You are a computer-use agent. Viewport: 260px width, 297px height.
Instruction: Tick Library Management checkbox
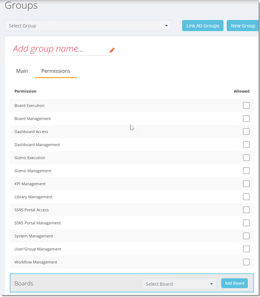pos(246,197)
